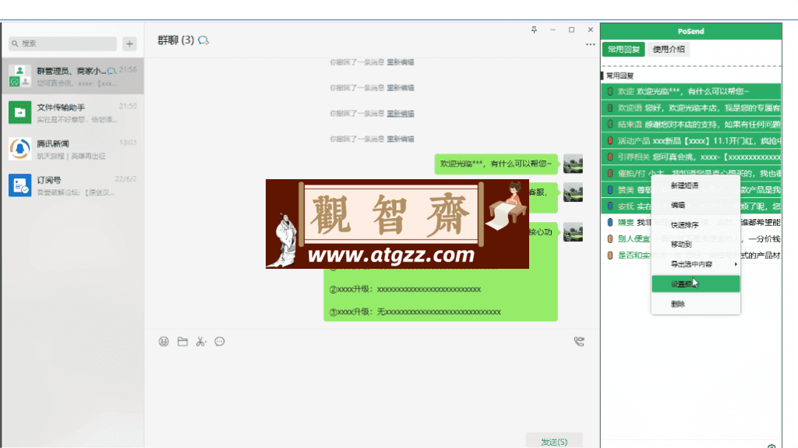
Task: Choose 快速排序 in the context menu
Action: 695,224
